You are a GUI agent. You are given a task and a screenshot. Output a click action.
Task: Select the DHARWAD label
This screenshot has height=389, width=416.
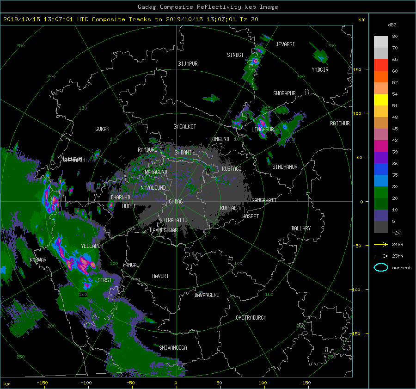(121, 198)
